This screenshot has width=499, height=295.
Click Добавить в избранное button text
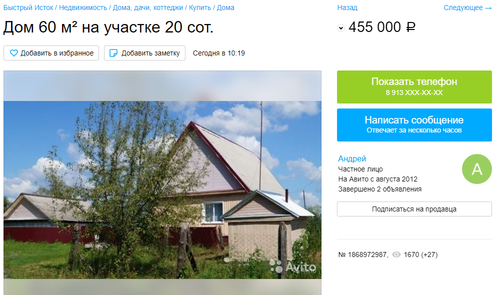57,53
